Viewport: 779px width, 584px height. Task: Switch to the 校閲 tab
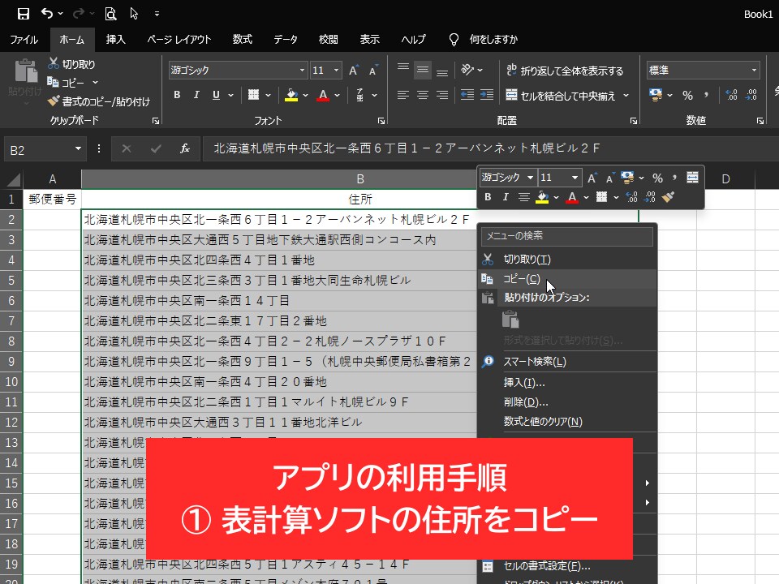tap(328, 39)
